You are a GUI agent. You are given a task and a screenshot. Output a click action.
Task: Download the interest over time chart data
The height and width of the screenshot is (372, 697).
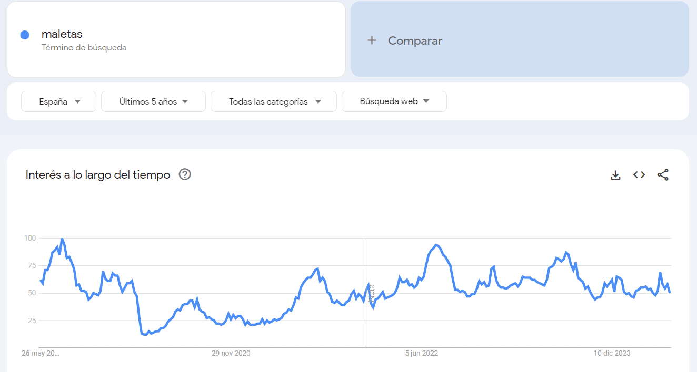[615, 175]
